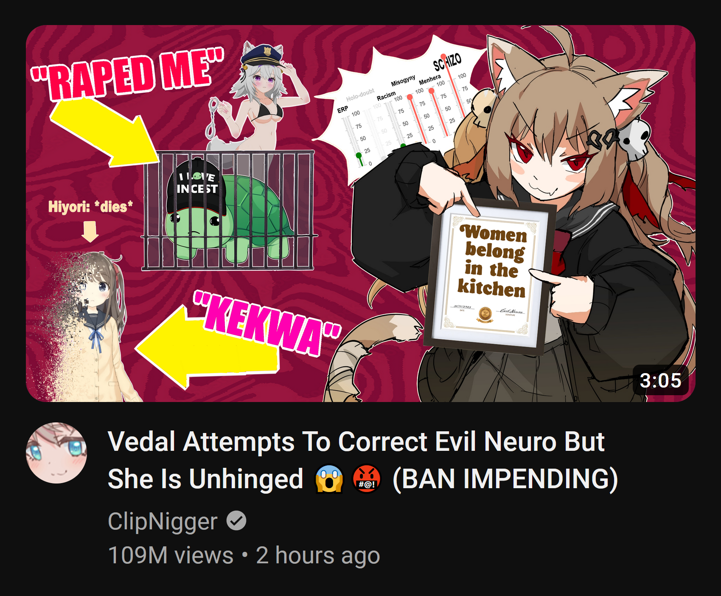Click the red cursing face emoji in the title
This screenshot has height=596, width=721.
[x=367, y=479]
